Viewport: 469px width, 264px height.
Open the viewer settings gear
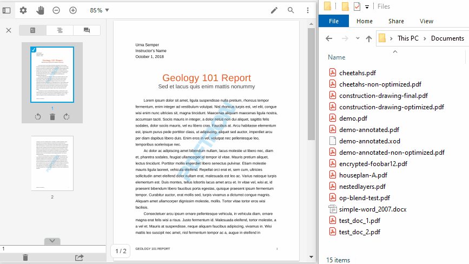[x=23, y=10]
